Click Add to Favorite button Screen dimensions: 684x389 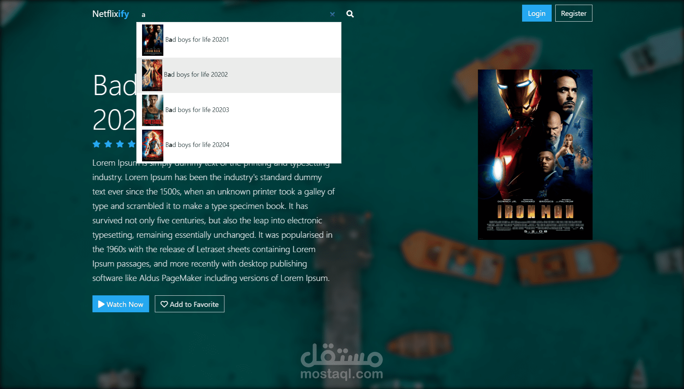click(x=189, y=304)
